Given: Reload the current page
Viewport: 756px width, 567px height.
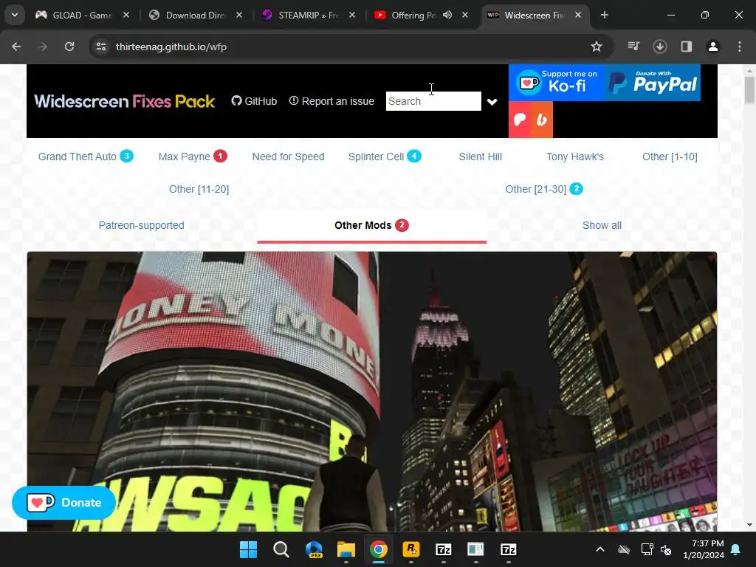Looking at the screenshot, I should 69,47.
